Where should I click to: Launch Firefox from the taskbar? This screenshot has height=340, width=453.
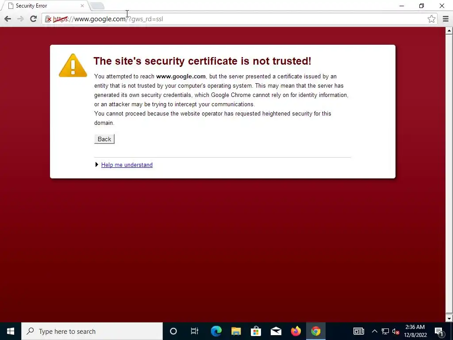(x=296, y=331)
